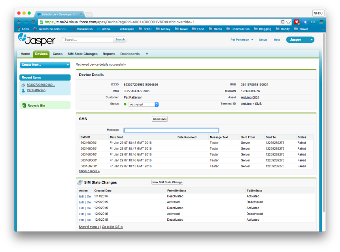This screenshot has width=340, height=252.
Task: Click the ICCID value 89302720396916964856
Action: 141,85
